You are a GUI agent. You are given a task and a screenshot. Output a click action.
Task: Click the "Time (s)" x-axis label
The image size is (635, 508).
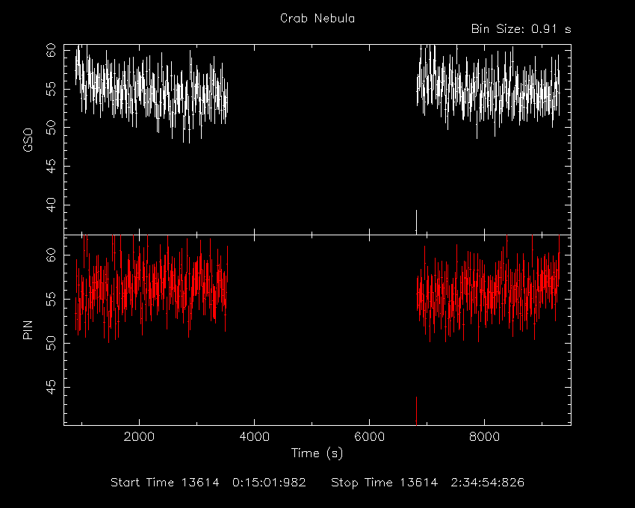pos(317,453)
